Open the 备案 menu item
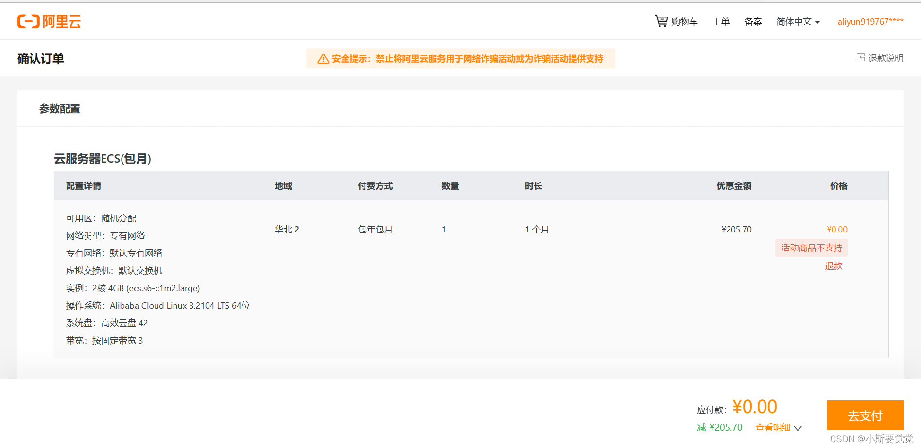Screen dimensions: 921x448 (x=753, y=21)
